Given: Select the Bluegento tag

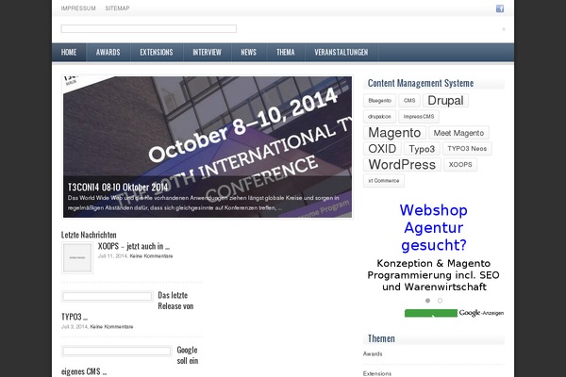Looking at the screenshot, I should coord(380,101).
